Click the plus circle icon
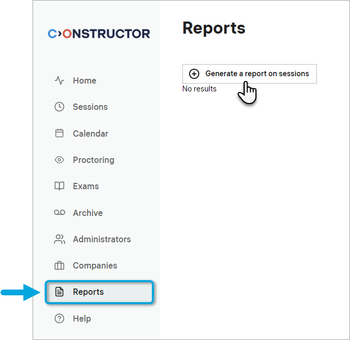 pyautogui.click(x=194, y=74)
